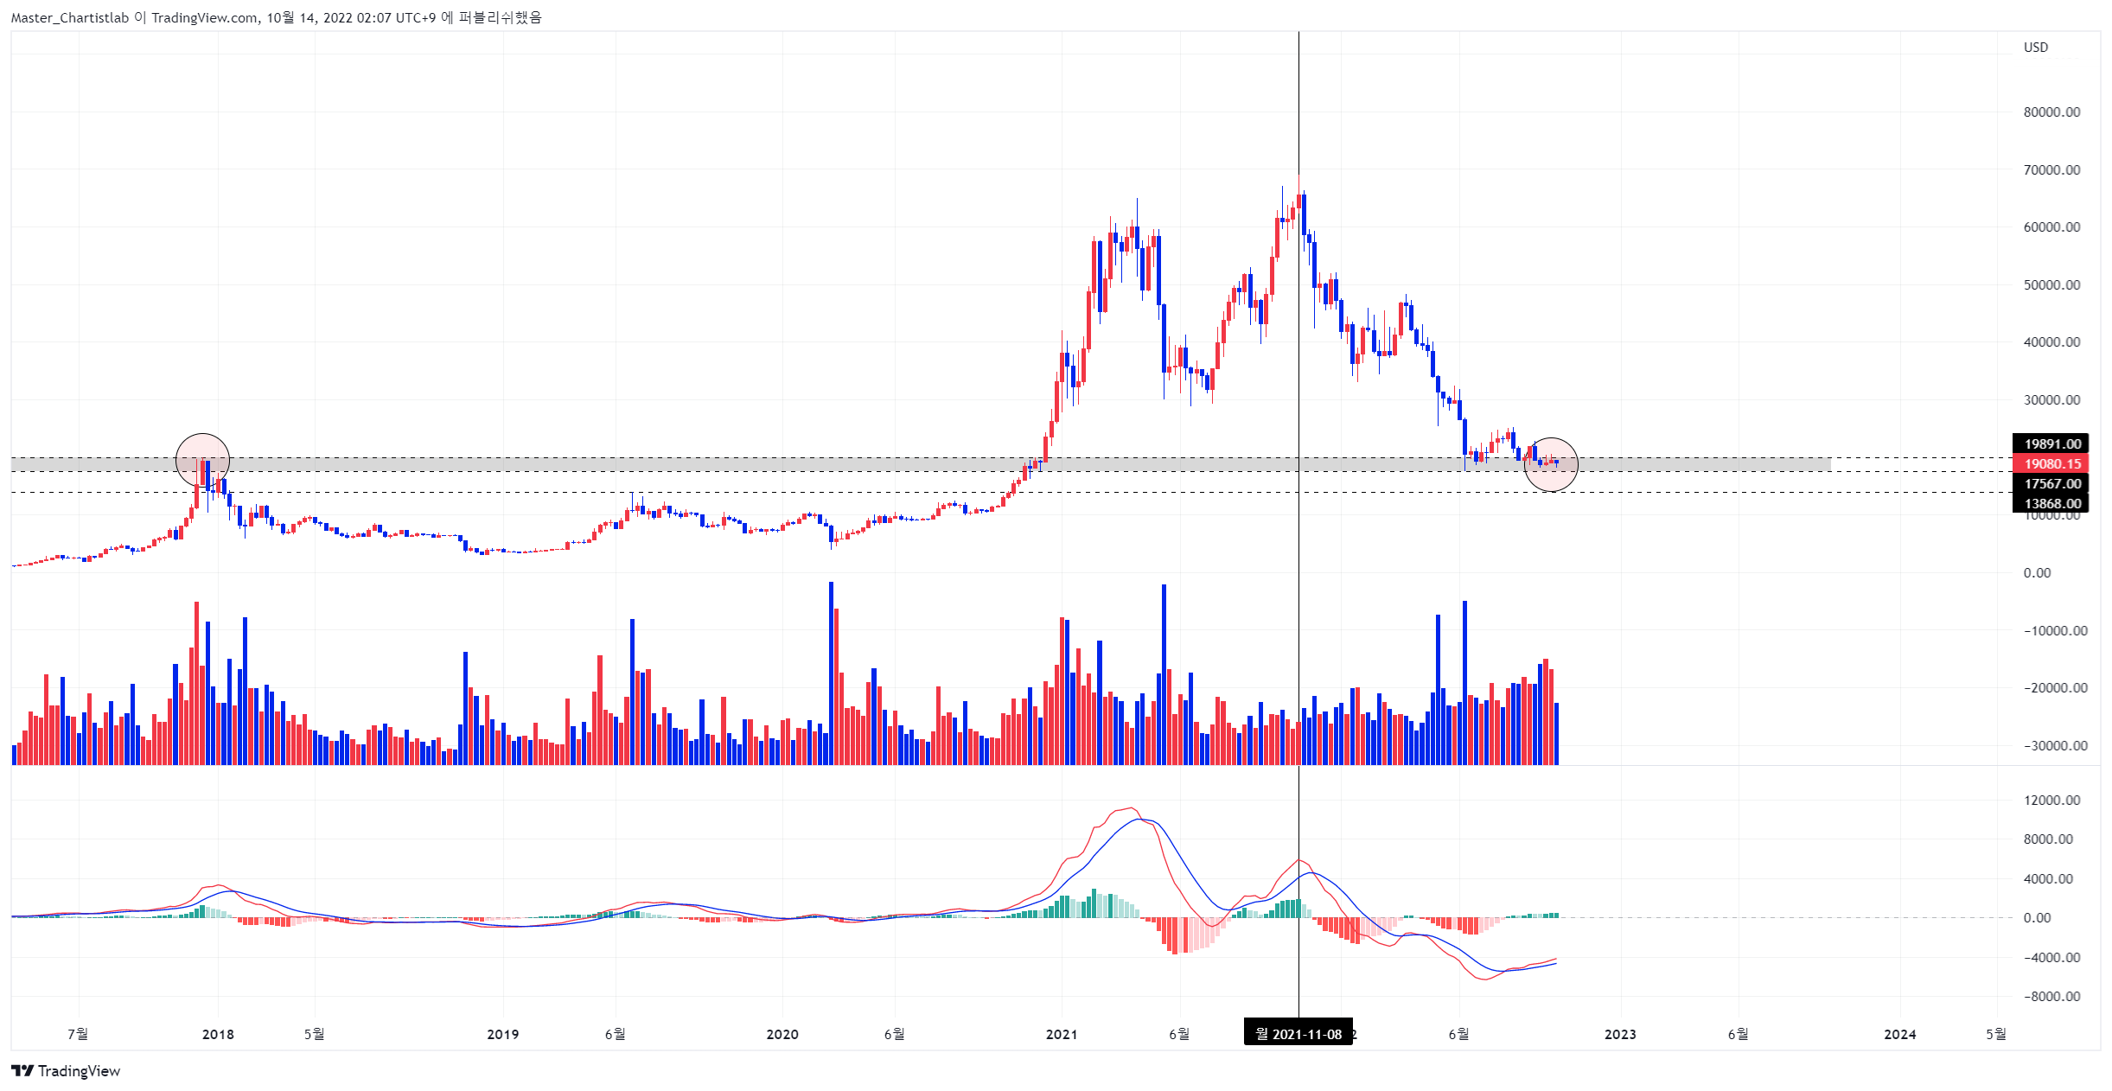Click the 80000.00 price axis value
Screen dimensions: 2112x1091
point(2051,112)
